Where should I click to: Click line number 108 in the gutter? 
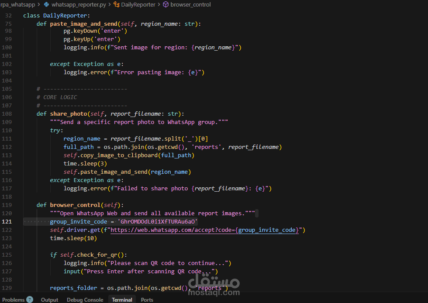tap(7, 114)
